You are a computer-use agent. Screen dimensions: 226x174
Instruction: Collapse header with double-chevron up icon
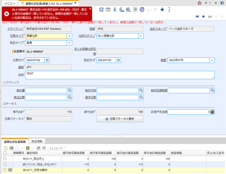216,3
